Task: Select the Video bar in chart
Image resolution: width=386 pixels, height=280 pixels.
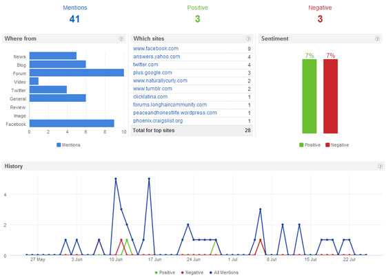Action: pyautogui.click(x=34, y=81)
